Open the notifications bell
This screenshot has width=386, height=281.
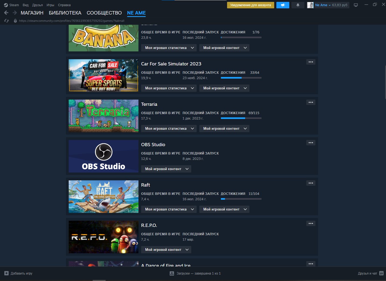pos(298,5)
